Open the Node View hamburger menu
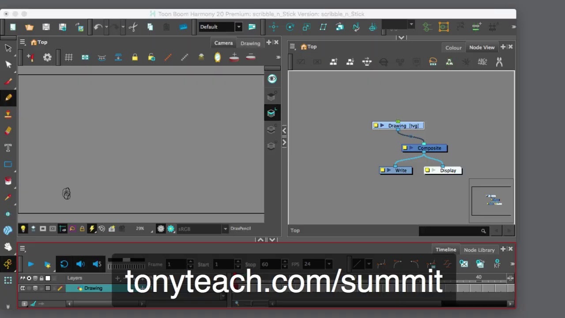565x318 pixels. (292, 46)
